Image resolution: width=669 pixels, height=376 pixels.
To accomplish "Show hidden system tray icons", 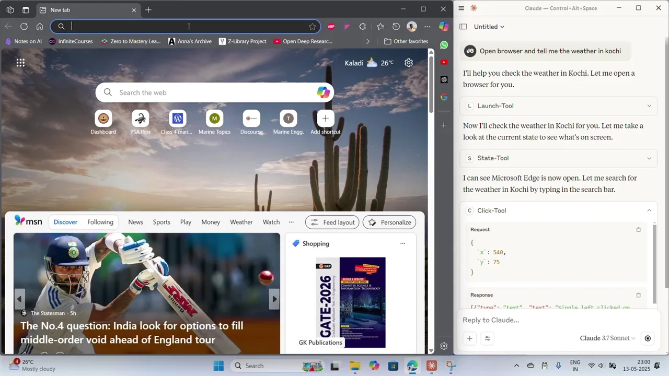I will click(516, 366).
